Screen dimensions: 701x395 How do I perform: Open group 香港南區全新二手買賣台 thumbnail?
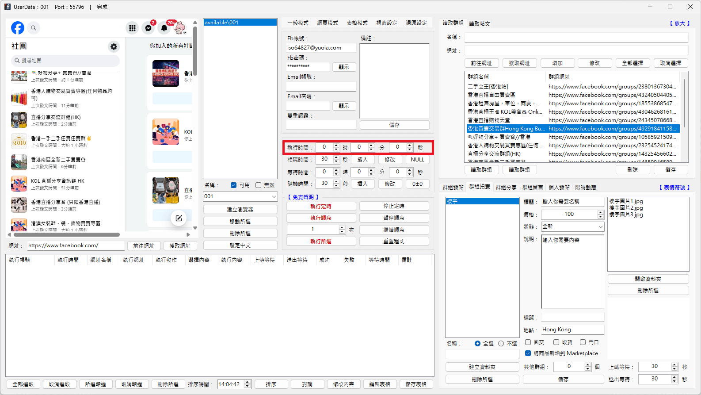coord(19,162)
